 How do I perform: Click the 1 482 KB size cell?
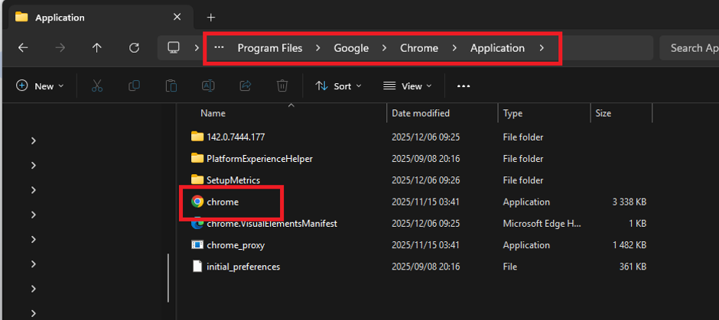coord(629,245)
